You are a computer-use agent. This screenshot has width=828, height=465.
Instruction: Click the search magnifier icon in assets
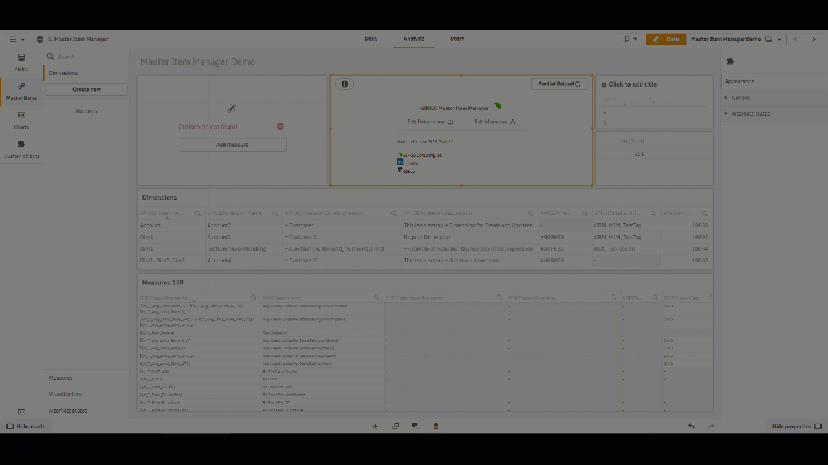[50, 57]
